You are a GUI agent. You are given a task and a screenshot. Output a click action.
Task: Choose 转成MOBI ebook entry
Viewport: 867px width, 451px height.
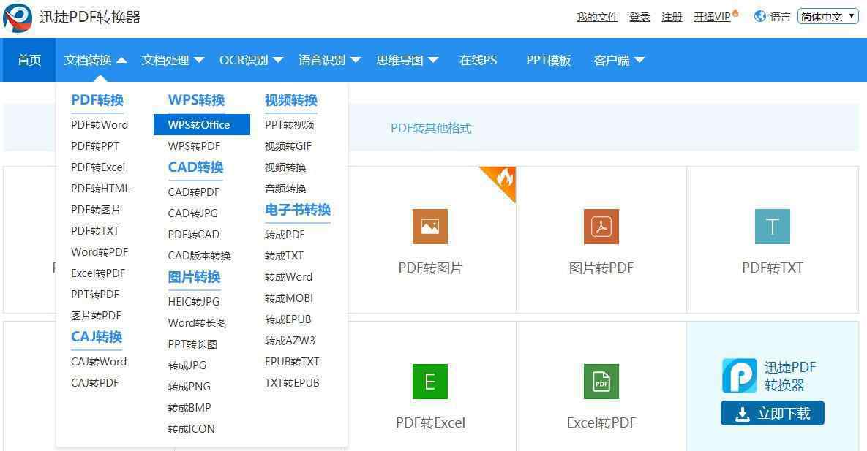(x=289, y=298)
